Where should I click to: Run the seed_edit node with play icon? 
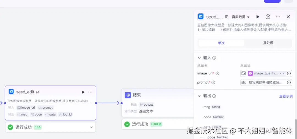point(83,92)
